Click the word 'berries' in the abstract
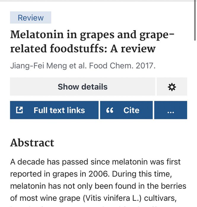This screenshot has height=207, width=197. pyautogui.click(x=175, y=186)
